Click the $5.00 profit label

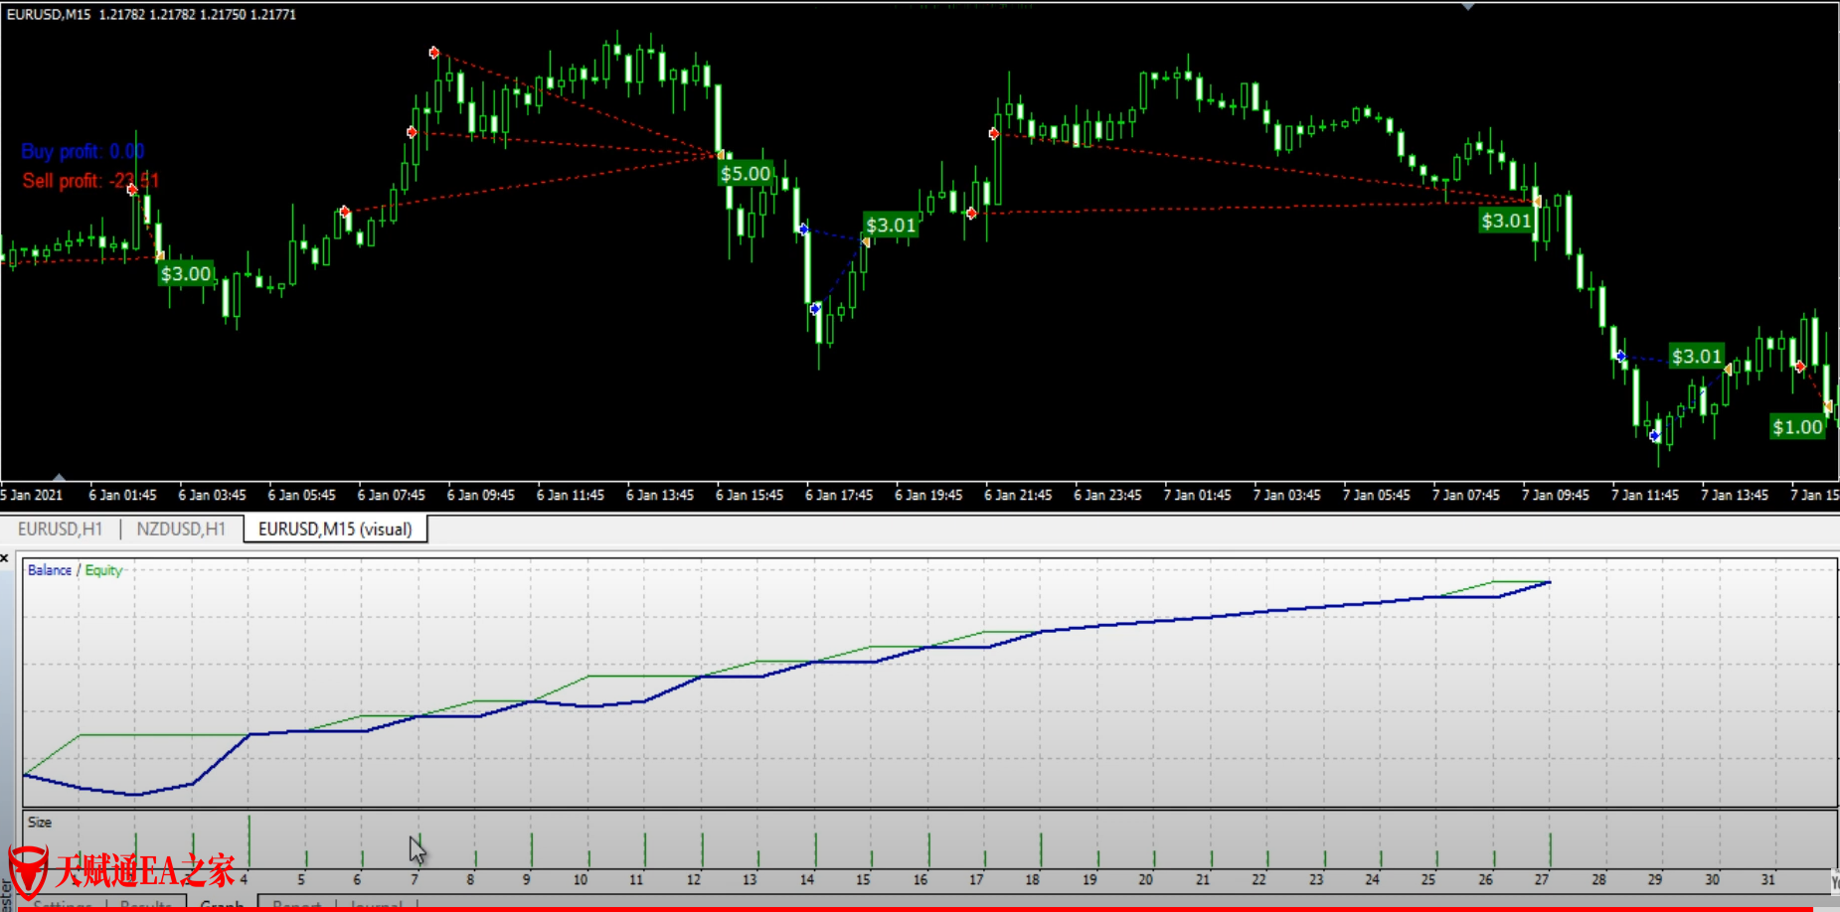pos(745,174)
